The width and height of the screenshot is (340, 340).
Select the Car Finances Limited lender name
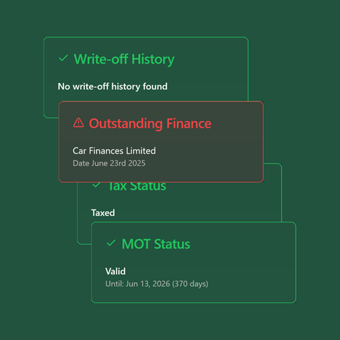pos(114,151)
